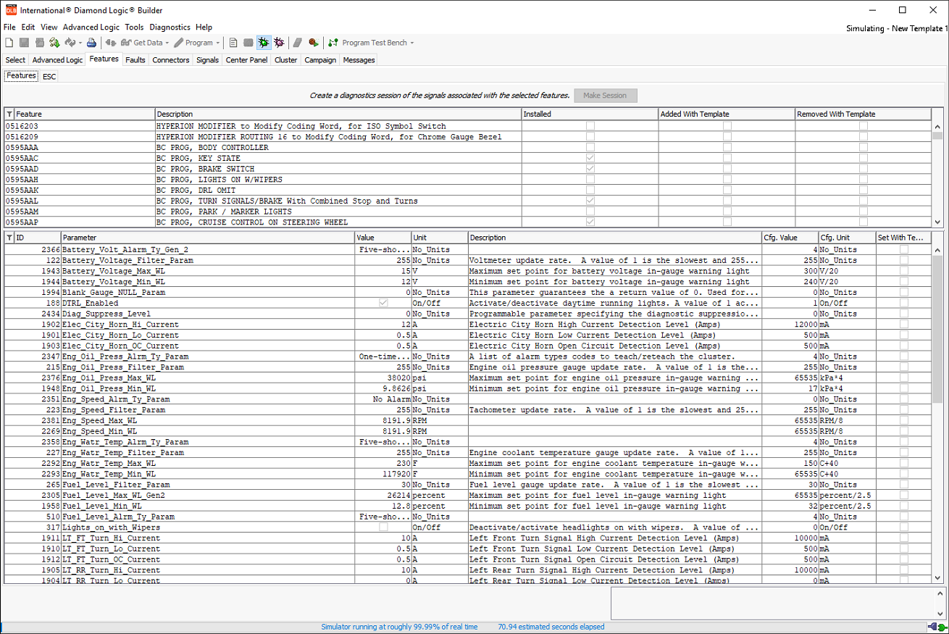The image size is (949, 634).
Task: Click the Make Session button
Action: tap(605, 95)
